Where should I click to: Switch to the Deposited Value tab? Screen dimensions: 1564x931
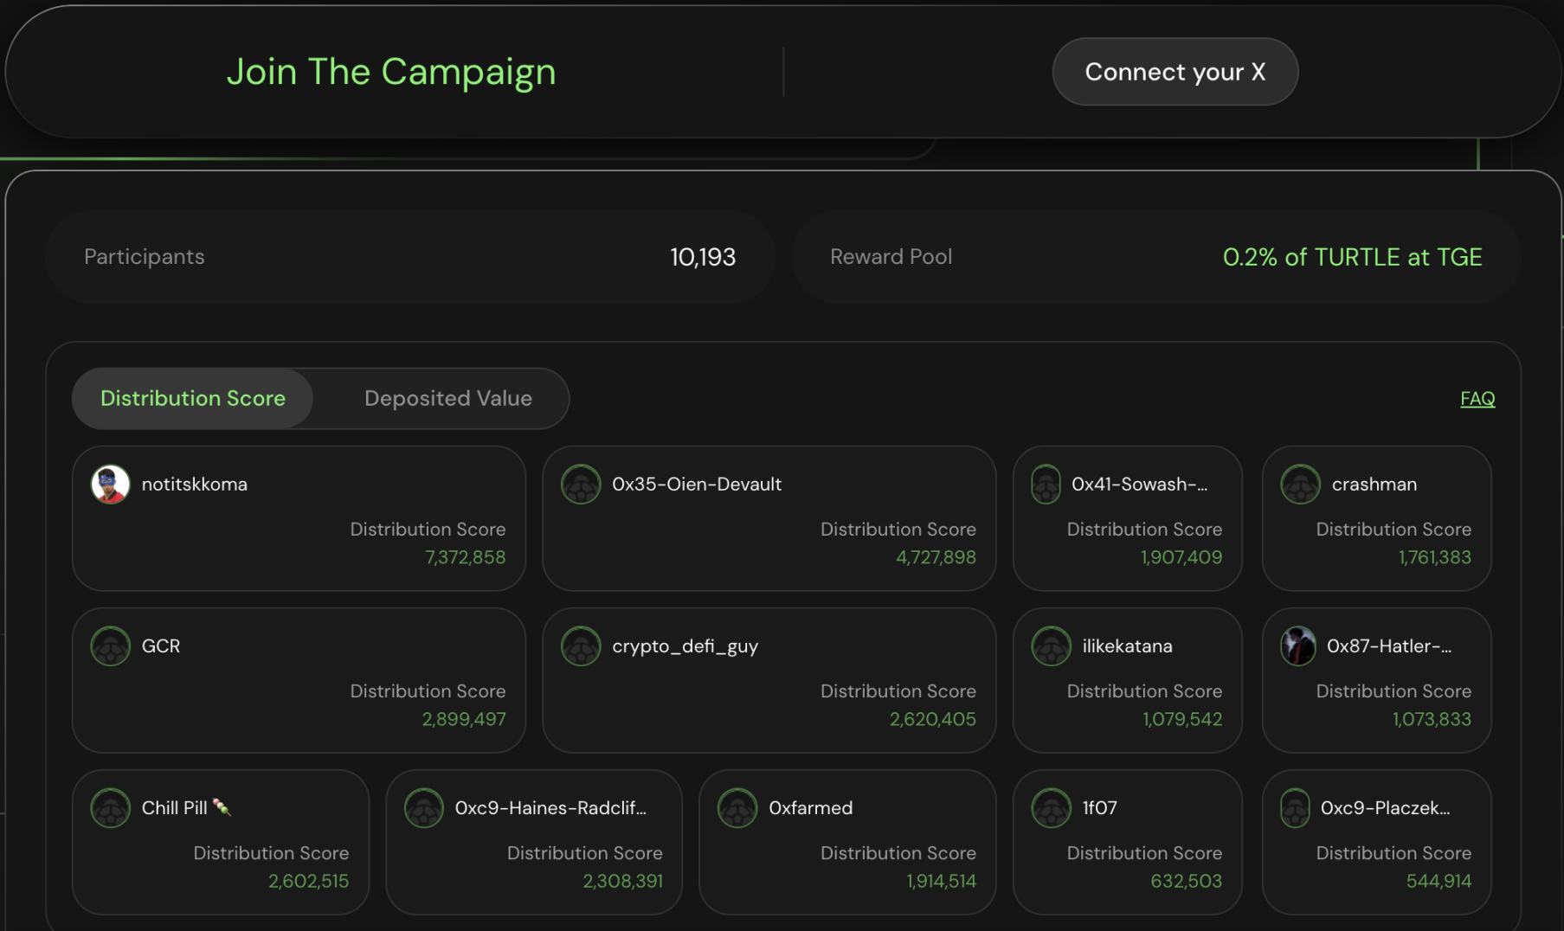(447, 398)
